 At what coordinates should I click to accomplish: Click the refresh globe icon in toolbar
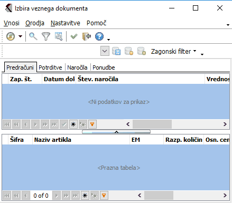coord(11,36)
